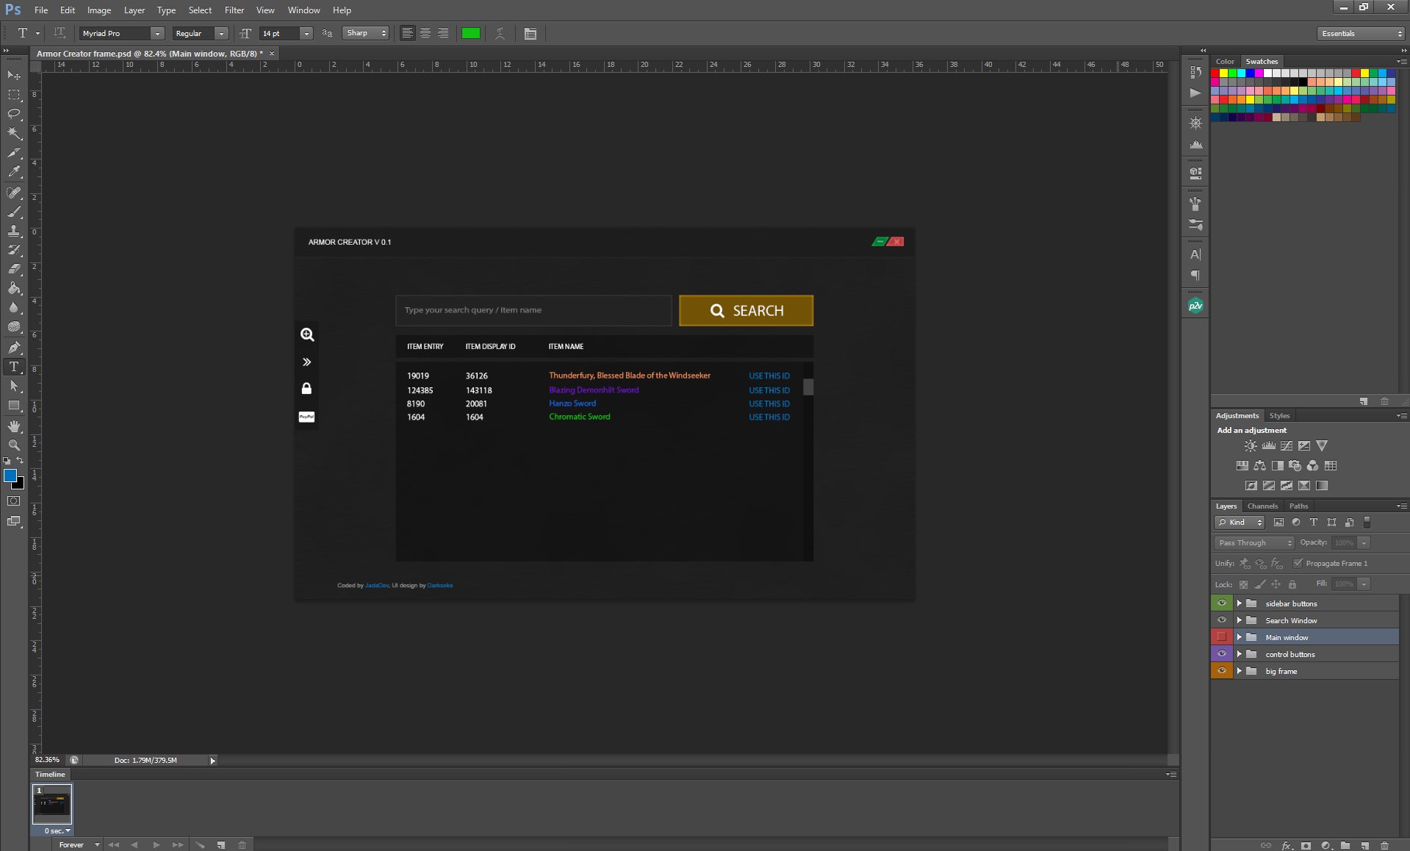
Task: Create warped text from options bar
Action: point(500,33)
